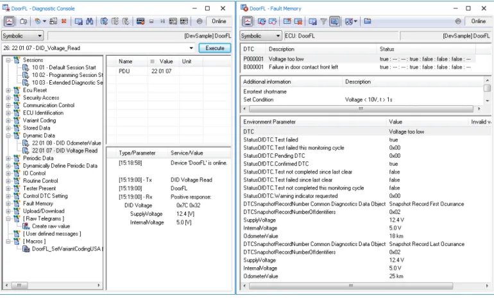Image resolution: width=494 pixels, height=298 pixels.
Task: Click the horizontal scrollbar under Additional information
Action: tap(361, 108)
